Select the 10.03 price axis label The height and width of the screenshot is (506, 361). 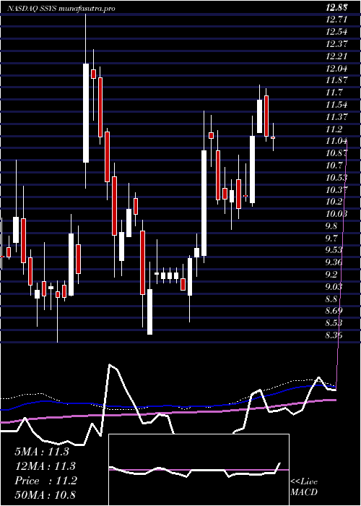pos(336,214)
